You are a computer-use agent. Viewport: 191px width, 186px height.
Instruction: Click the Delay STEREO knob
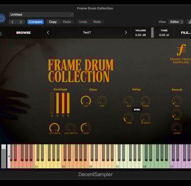coord(146,117)
